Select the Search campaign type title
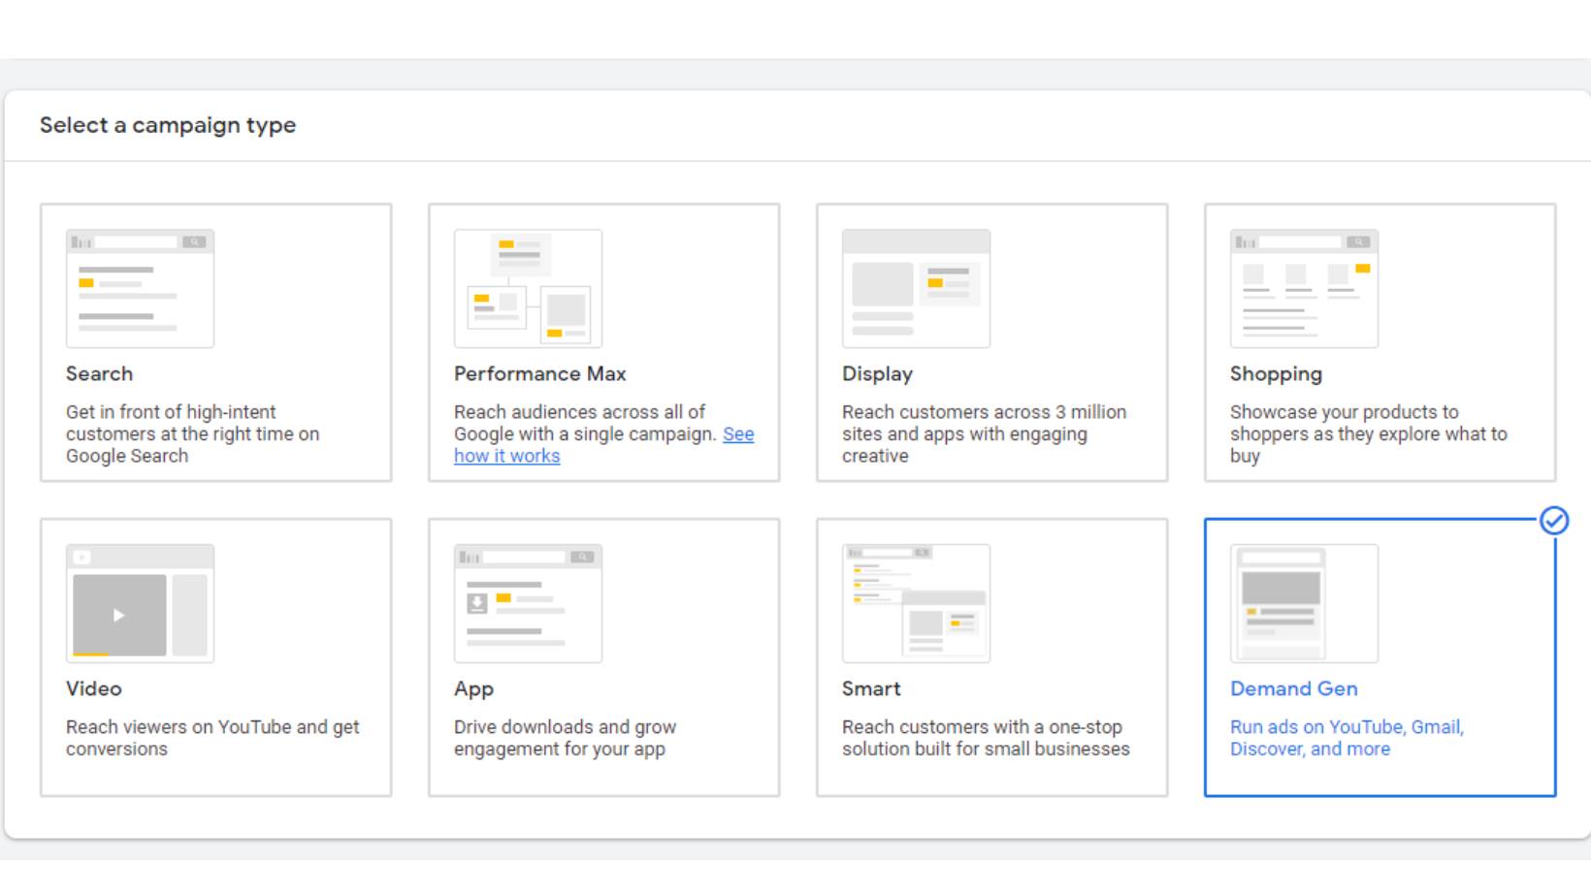 point(99,373)
